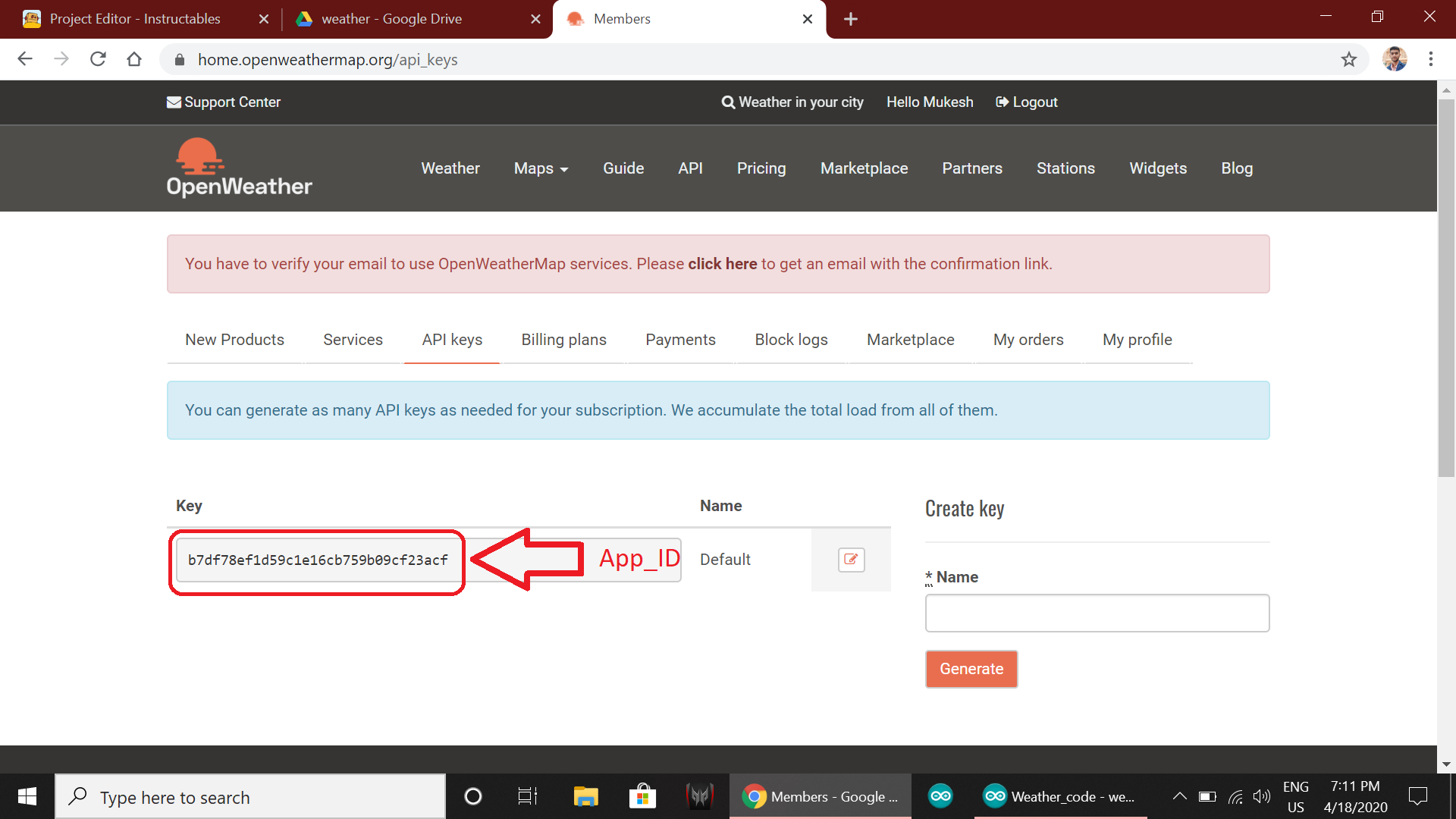
Task: Select the API keys tab
Action: 452,340
